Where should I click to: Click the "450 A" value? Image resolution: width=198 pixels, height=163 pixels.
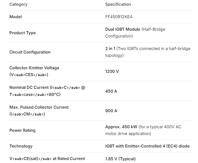[111, 91]
